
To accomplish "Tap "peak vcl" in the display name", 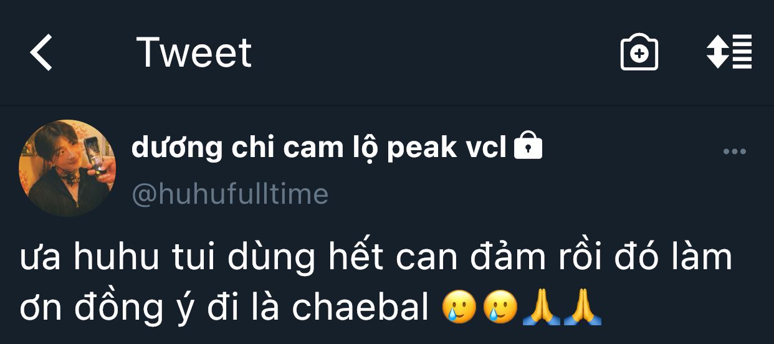I will [446, 148].
